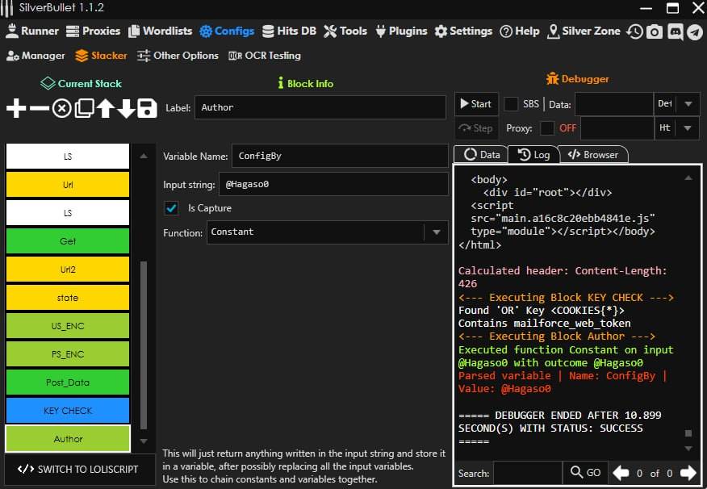707x489 pixels.
Task: Click the SWITCH TO LOLISCRIPT button
Action: click(77, 470)
